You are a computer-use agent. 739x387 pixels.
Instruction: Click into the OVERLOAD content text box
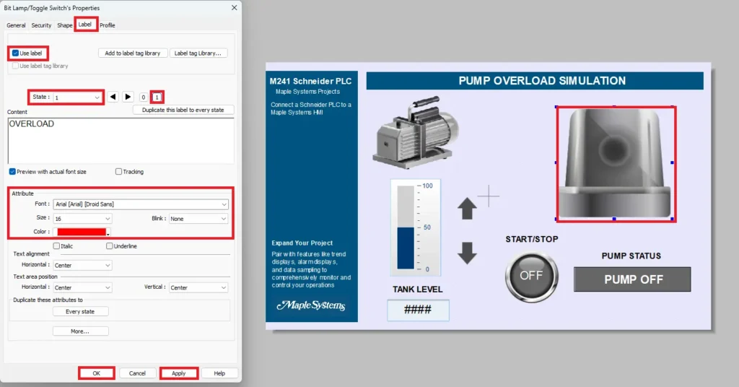[x=121, y=141]
